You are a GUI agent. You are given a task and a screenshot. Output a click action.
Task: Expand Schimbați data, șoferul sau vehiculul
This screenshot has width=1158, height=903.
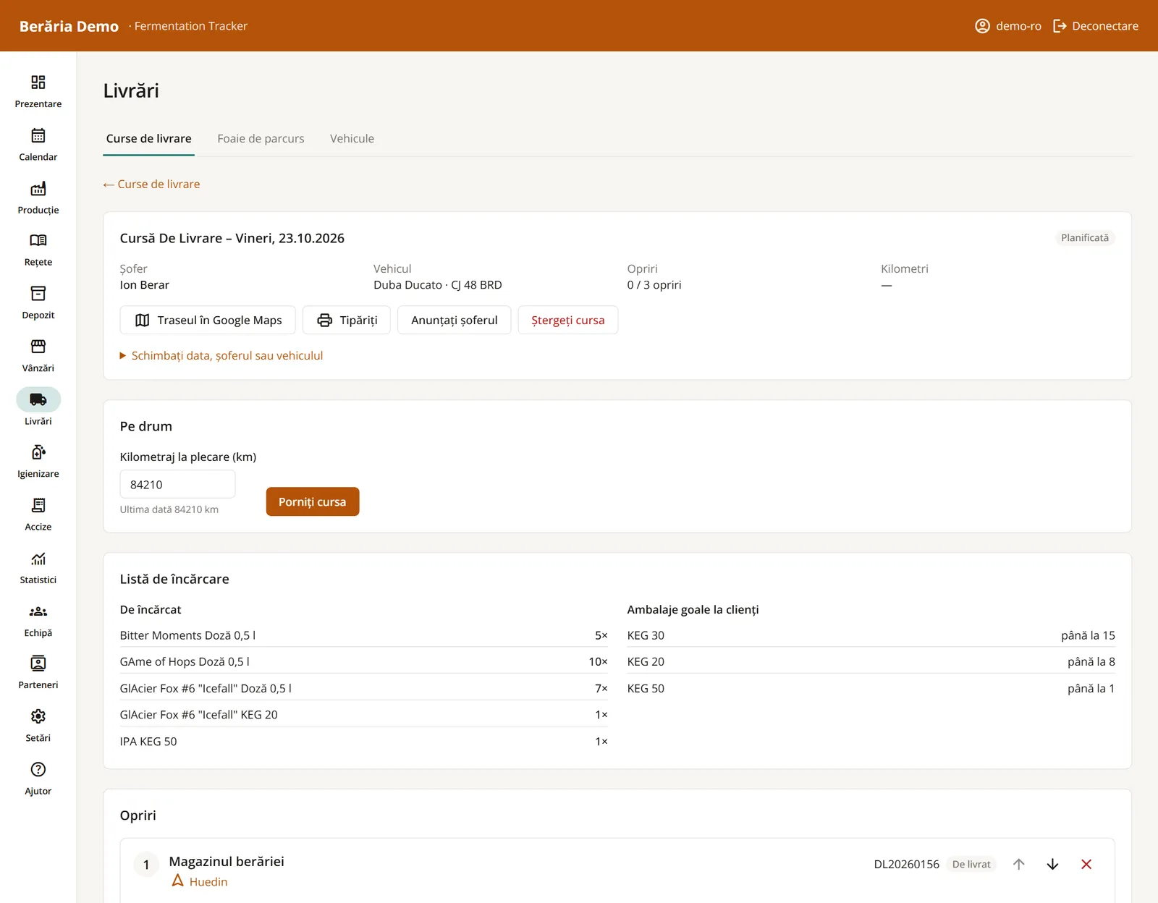[221, 355]
